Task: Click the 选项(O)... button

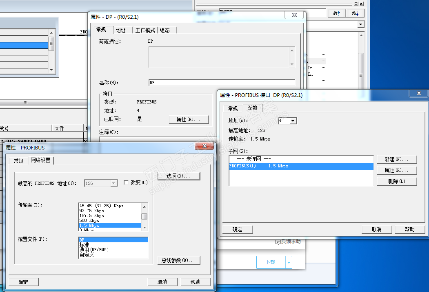Action: [179, 176]
